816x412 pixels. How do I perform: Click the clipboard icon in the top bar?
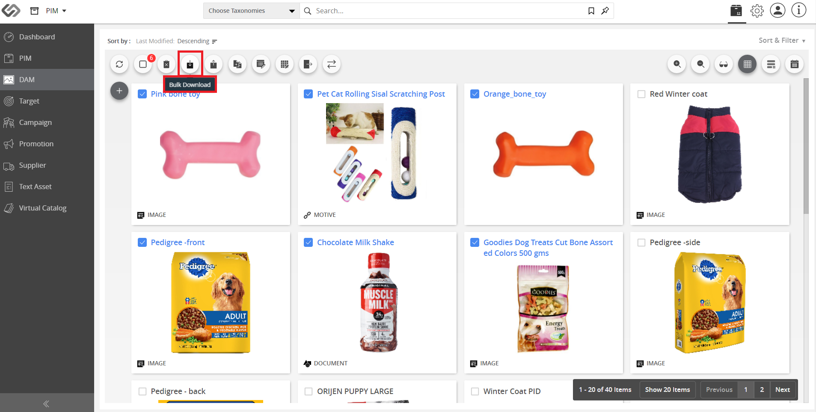(x=736, y=10)
